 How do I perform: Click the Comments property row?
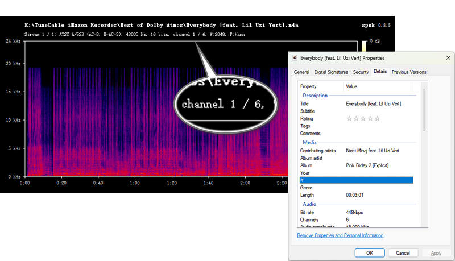357,134
